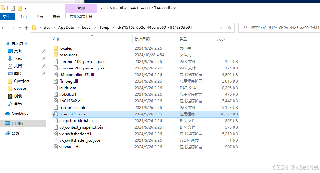
Task: Open the recent locations dropdown arrow
Action: 20,28
